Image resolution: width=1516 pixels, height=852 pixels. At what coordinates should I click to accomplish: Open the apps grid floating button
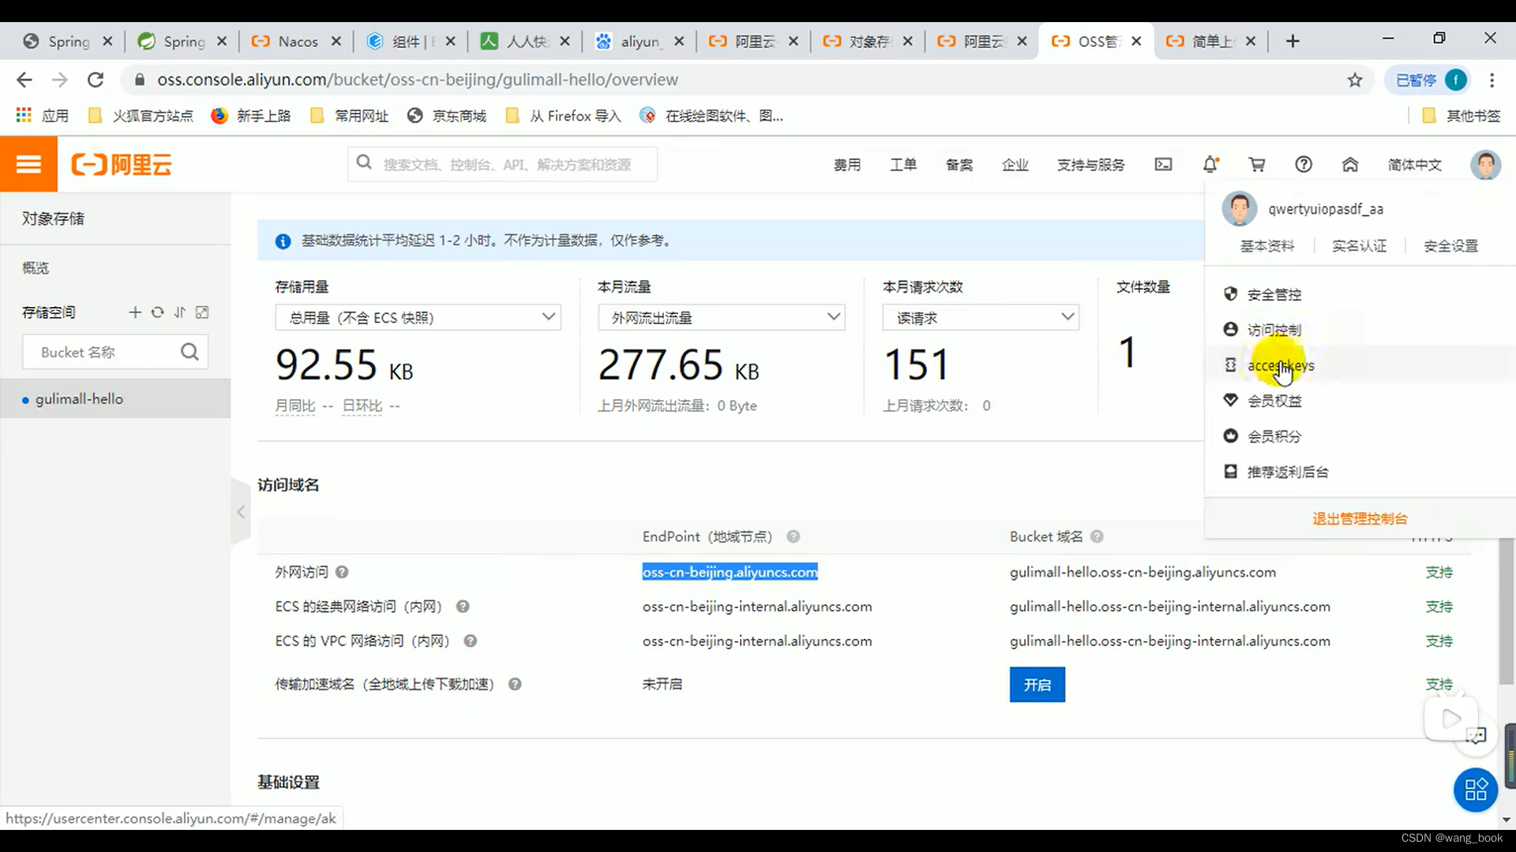pyautogui.click(x=1476, y=790)
